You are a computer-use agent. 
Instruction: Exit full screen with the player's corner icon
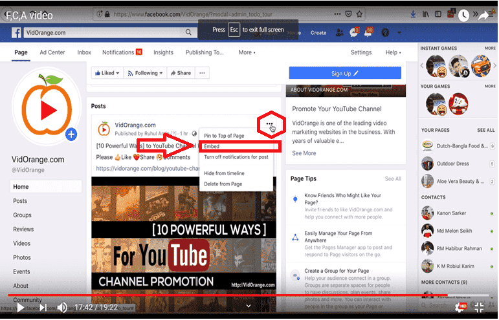coord(480,307)
